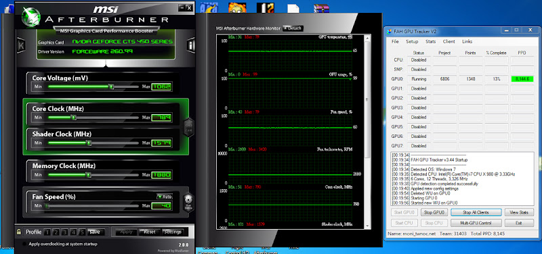Open the Setup menu in FAH GPU Tracker
Screen dimensions: 542x254
(x=412, y=41)
